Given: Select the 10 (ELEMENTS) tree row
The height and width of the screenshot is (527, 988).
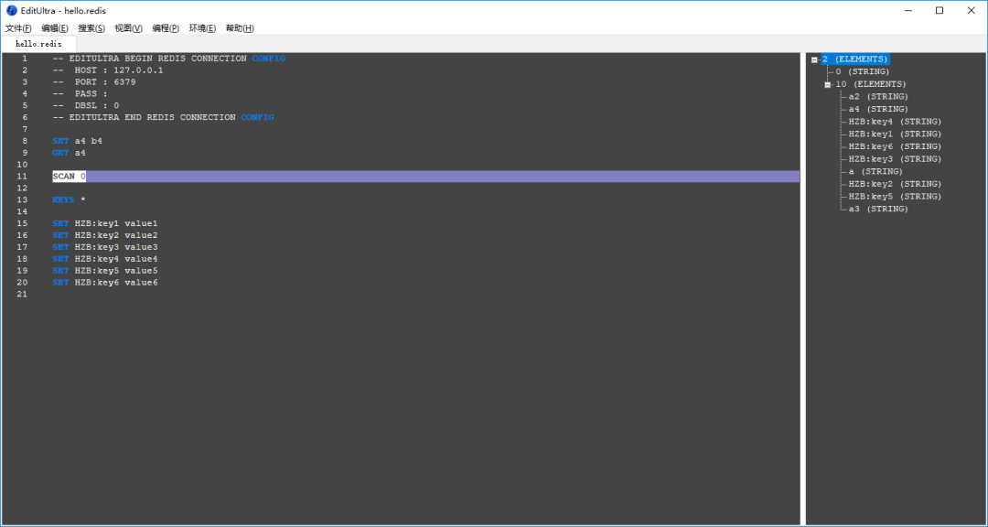Looking at the screenshot, I should (871, 84).
